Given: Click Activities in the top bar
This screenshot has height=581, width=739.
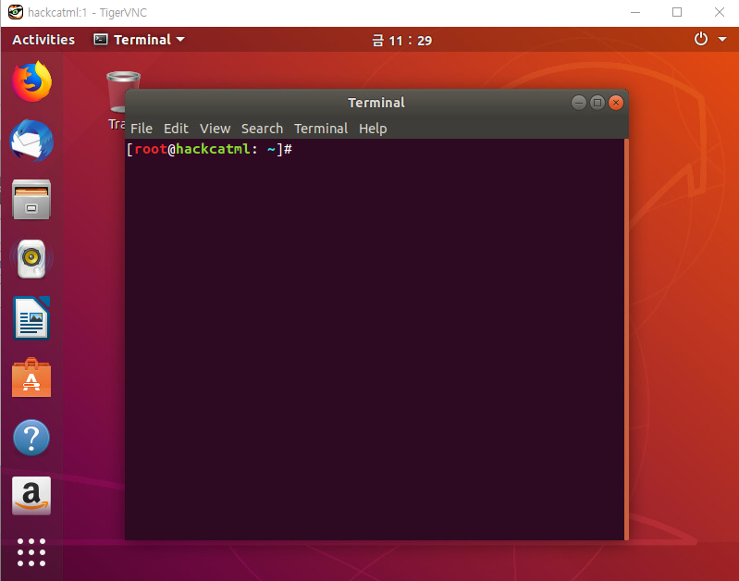Looking at the screenshot, I should click(43, 40).
